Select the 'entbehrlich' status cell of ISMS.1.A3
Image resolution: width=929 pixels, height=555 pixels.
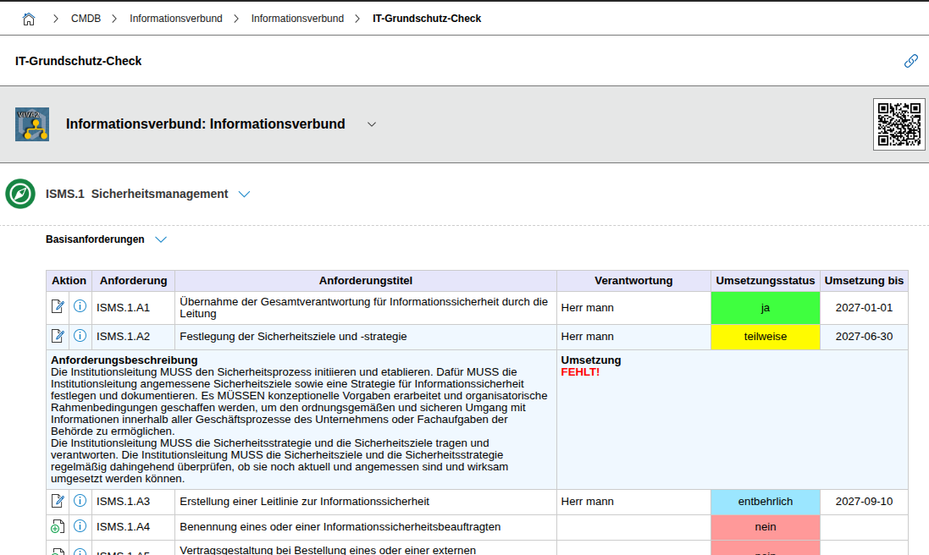click(765, 501)
